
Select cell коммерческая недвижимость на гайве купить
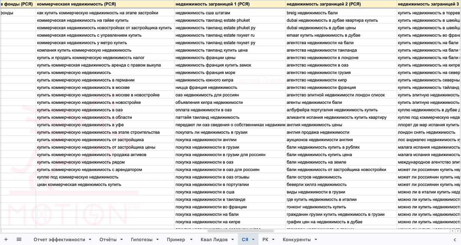tap(105, 20)
